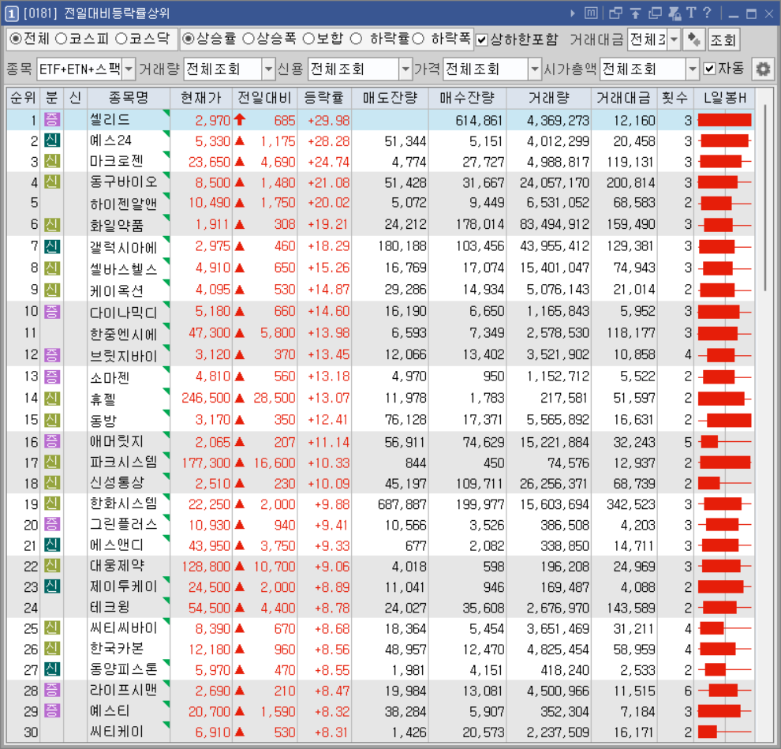The height and width of the screenshot is (749, 781).
Task: Click the tag swap icon beside 조회
Action: tap(694, 40)
